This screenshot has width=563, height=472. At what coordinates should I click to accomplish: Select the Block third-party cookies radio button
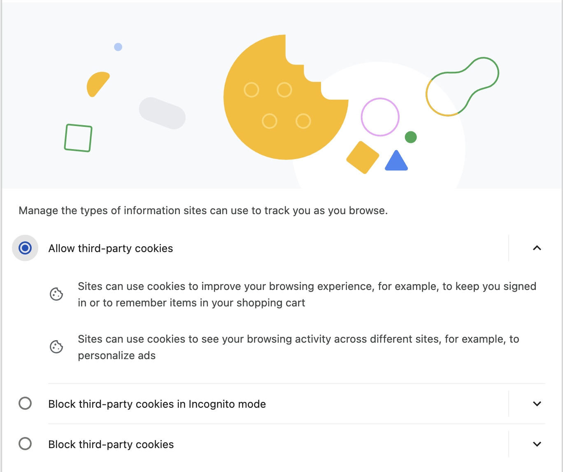point(25,444)
